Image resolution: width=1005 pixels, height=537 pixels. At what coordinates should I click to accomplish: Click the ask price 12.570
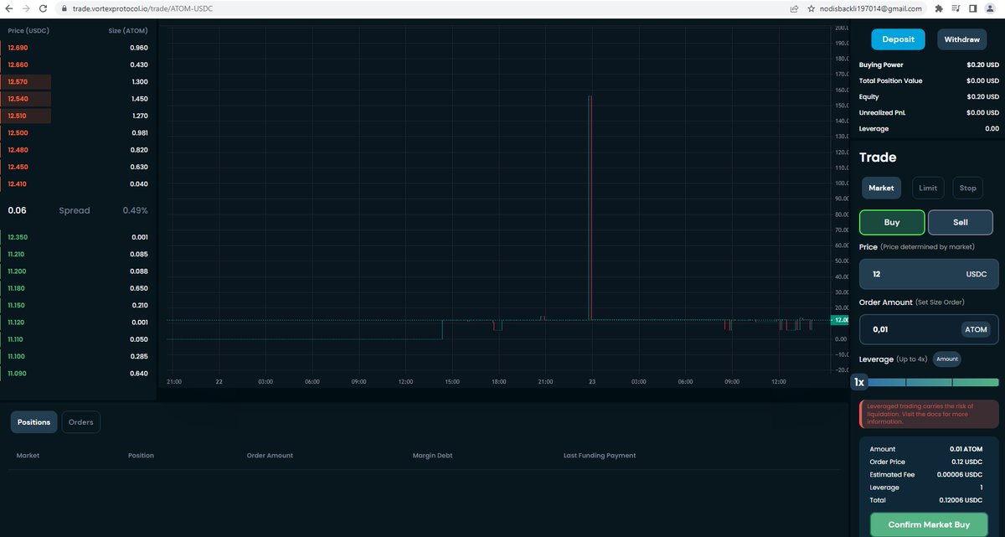pos(18,81)
